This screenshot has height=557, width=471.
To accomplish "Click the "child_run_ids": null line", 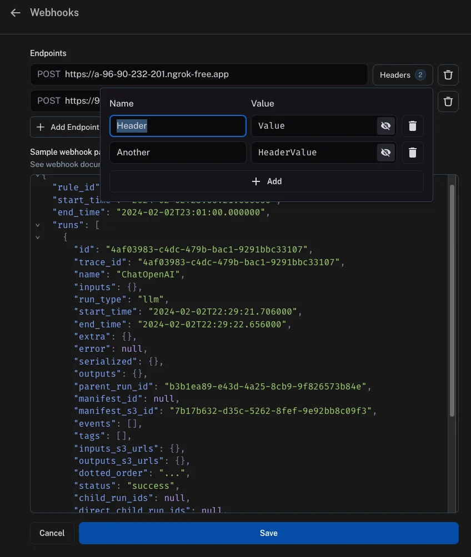I will pos(132,498).
